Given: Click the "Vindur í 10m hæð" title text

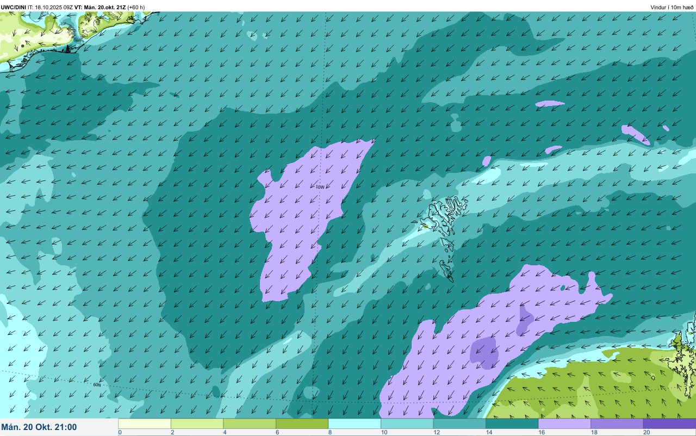Looking at the screenshot, I should point(672,8).
